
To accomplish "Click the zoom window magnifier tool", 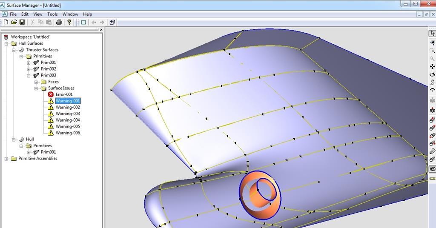I will (x=433, y=51).
